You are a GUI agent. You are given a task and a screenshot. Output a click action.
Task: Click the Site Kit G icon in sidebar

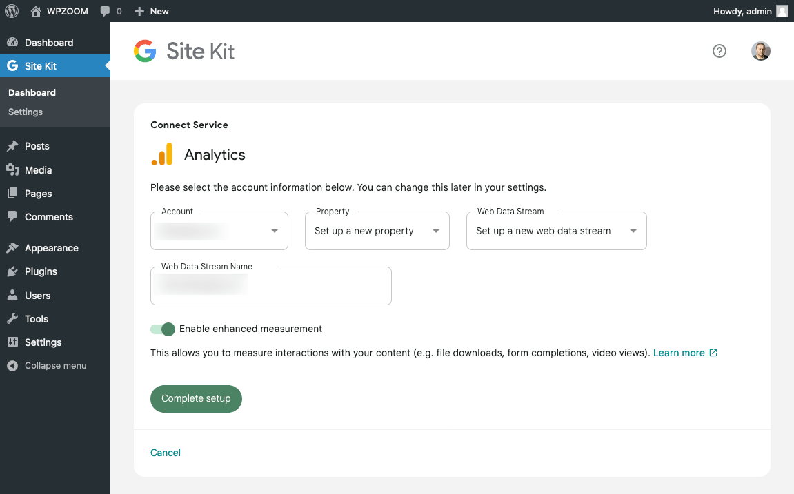pos(12,65)
